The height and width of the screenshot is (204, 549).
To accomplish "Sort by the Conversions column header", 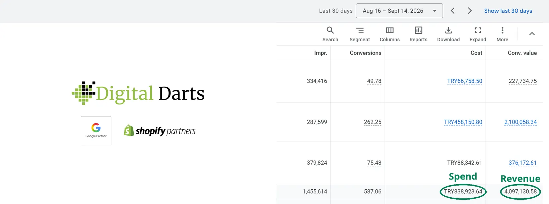I will click(x=365, y=53).
